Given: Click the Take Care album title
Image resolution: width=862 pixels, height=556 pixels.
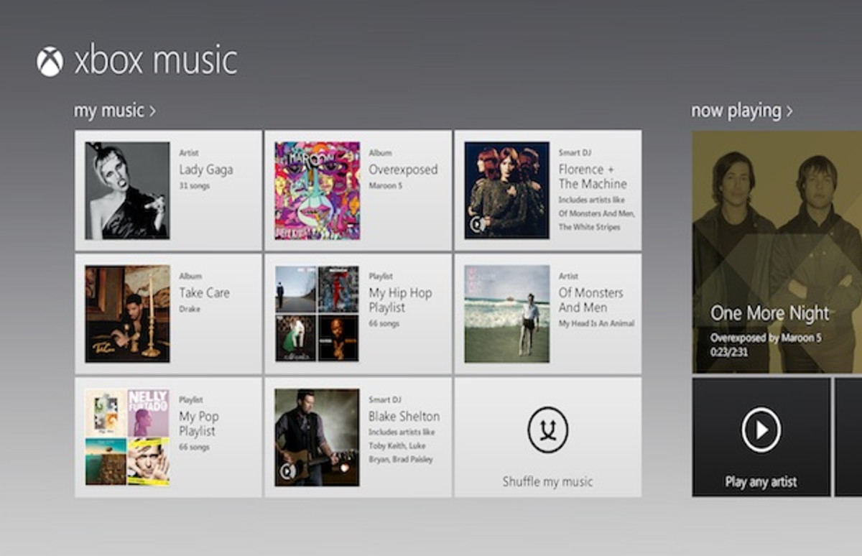Looking at the screenshot, I should [x=205, y=293].
